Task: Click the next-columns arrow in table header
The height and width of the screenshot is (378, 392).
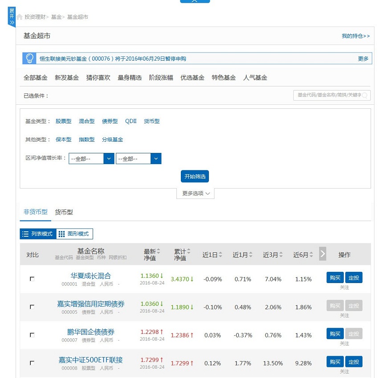Action: click(323, 254)
